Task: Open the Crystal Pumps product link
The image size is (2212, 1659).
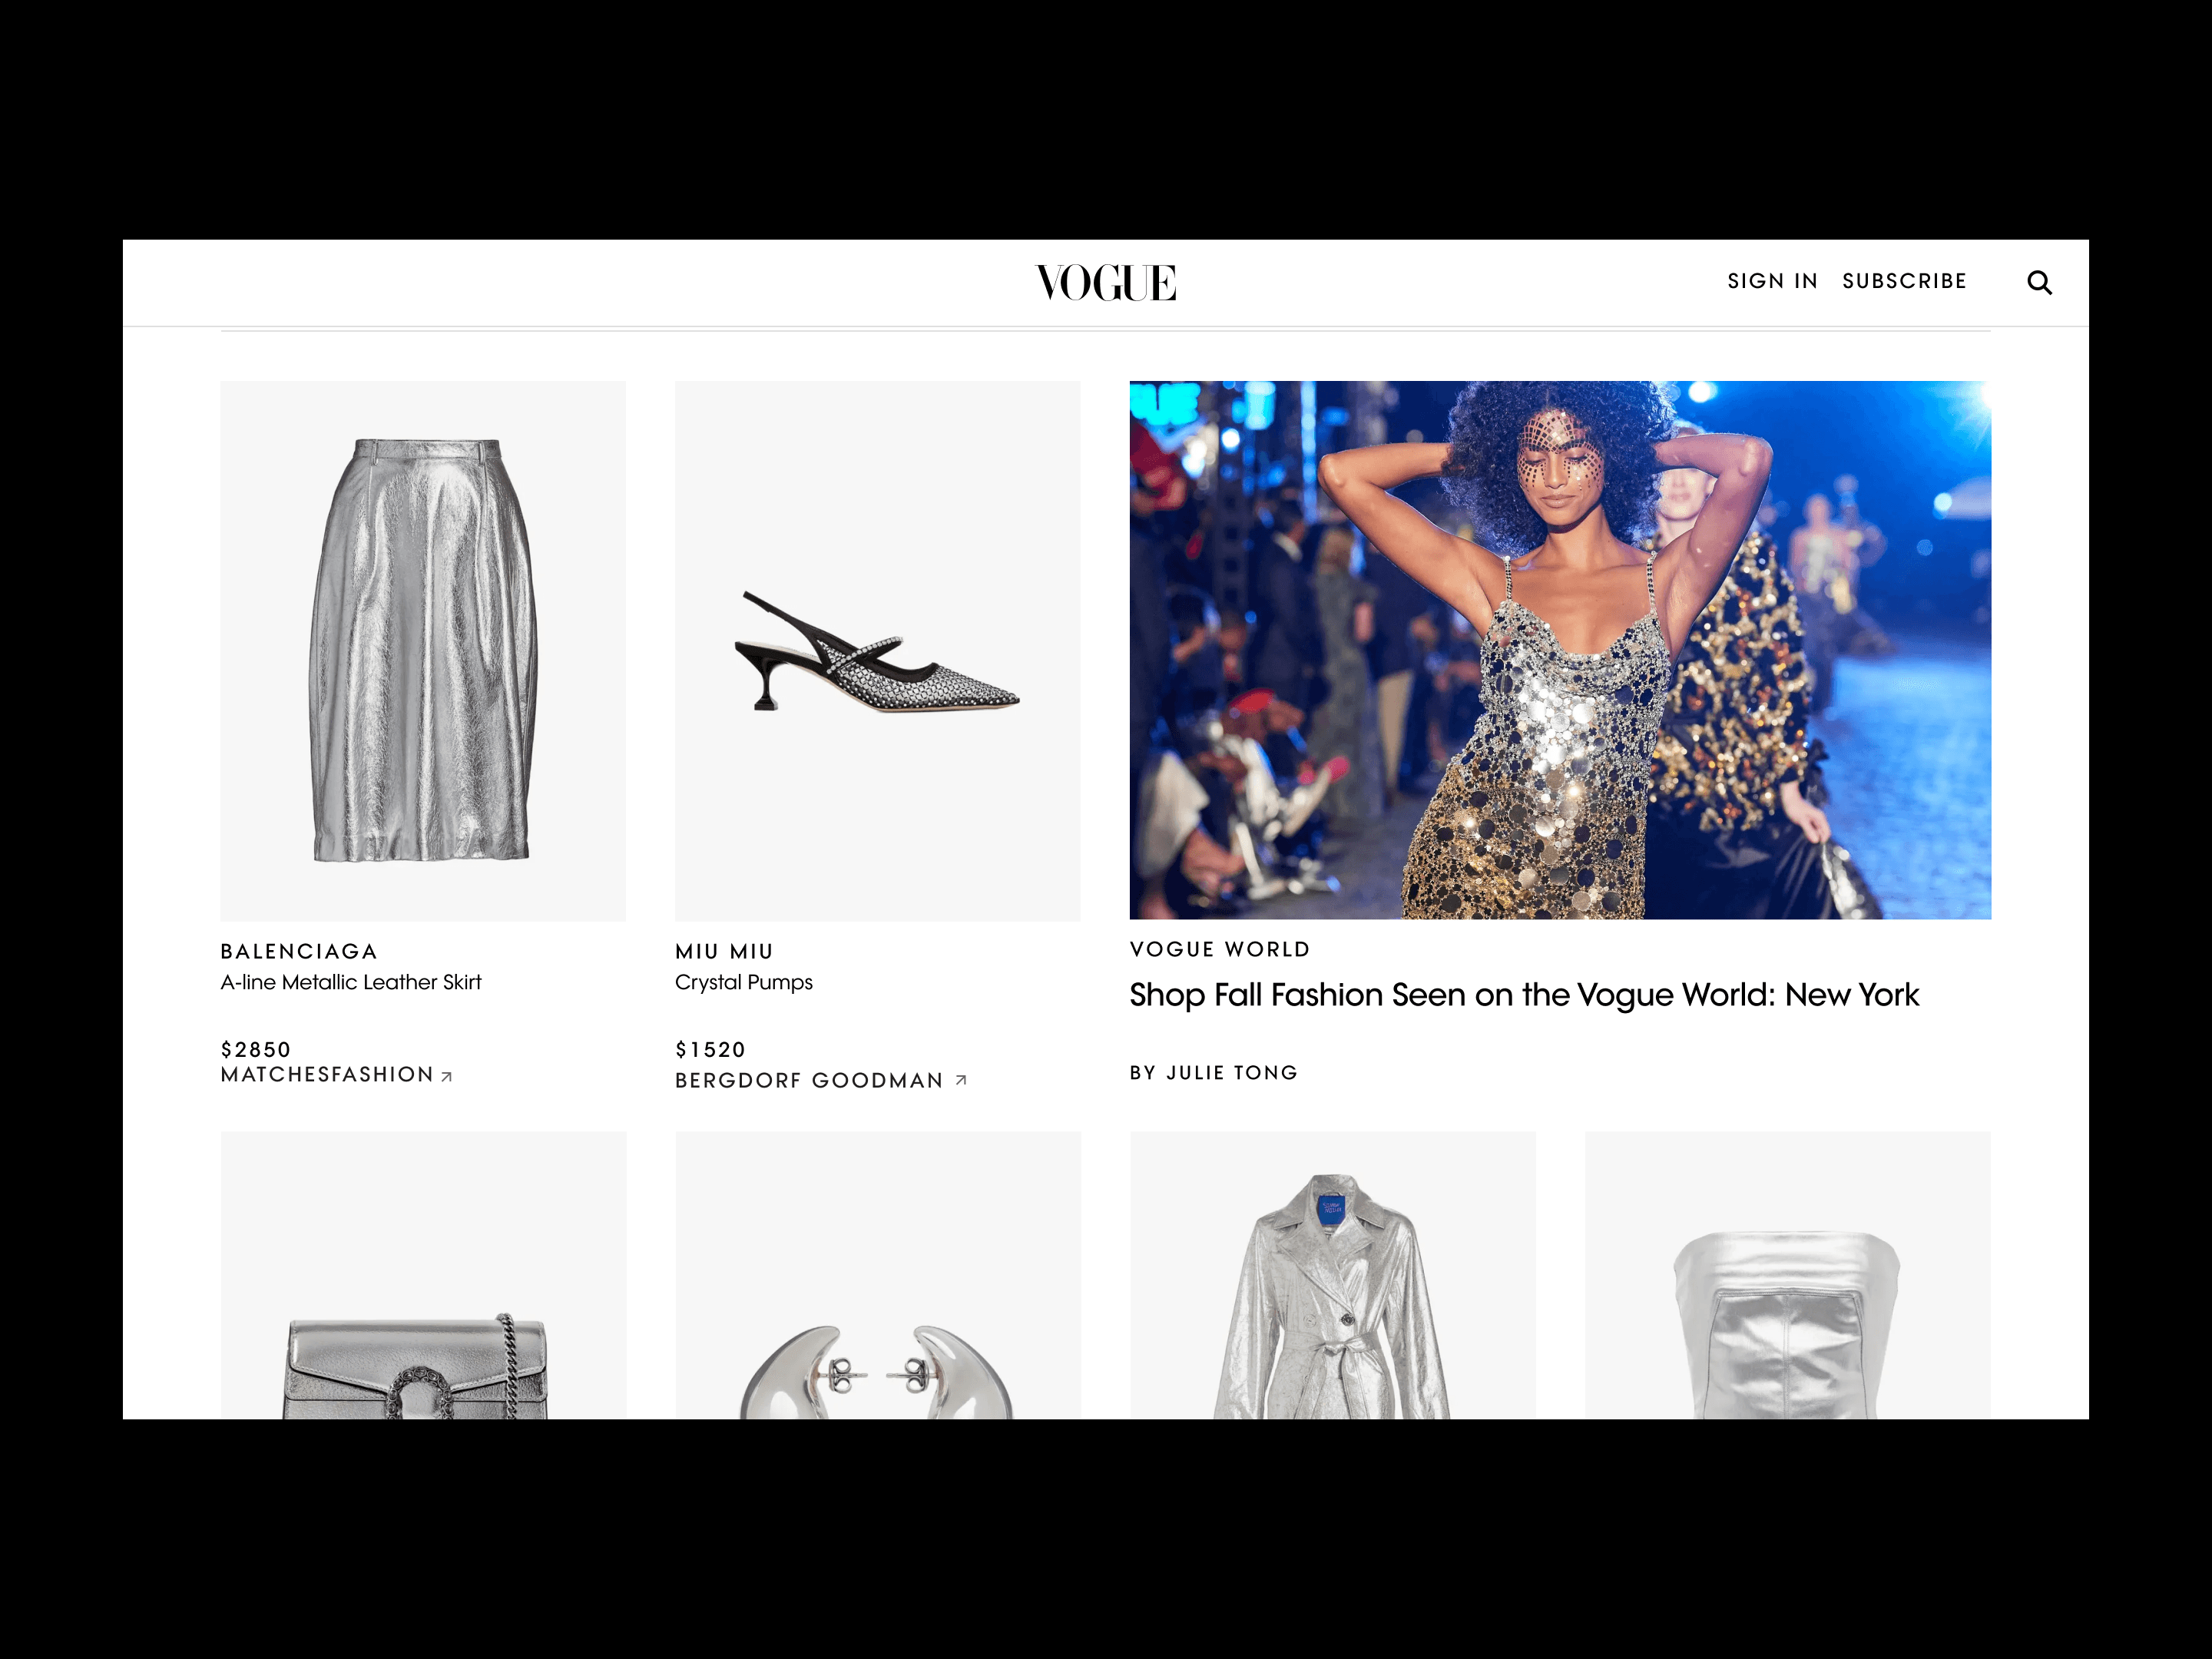Action: click(744, 983)
